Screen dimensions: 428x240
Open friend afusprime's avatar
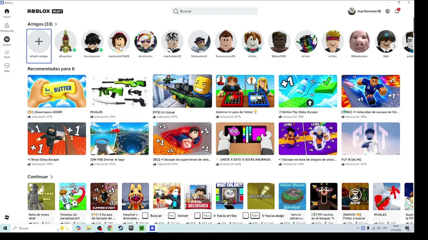coord(66,41)
